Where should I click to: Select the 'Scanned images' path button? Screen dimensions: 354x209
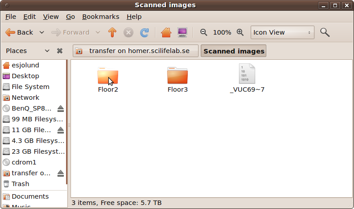(234, 51)
